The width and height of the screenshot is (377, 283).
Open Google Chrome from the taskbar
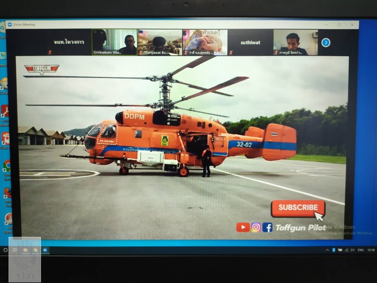tap(35, 250)
